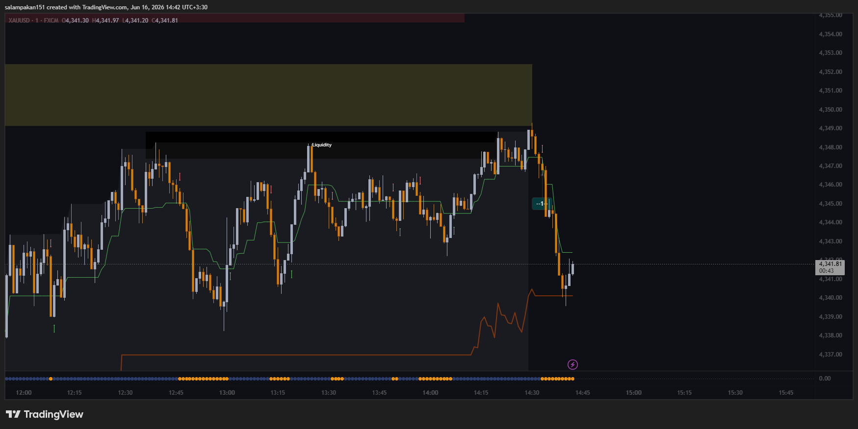Click the 12:45 time axis label

176,393
